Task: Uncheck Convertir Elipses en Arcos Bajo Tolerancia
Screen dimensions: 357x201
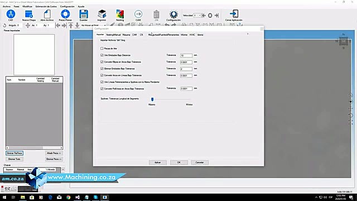Action: coord(102,62)
